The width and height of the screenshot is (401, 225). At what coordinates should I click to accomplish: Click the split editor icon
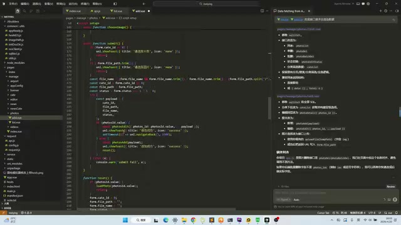[262, 11]
